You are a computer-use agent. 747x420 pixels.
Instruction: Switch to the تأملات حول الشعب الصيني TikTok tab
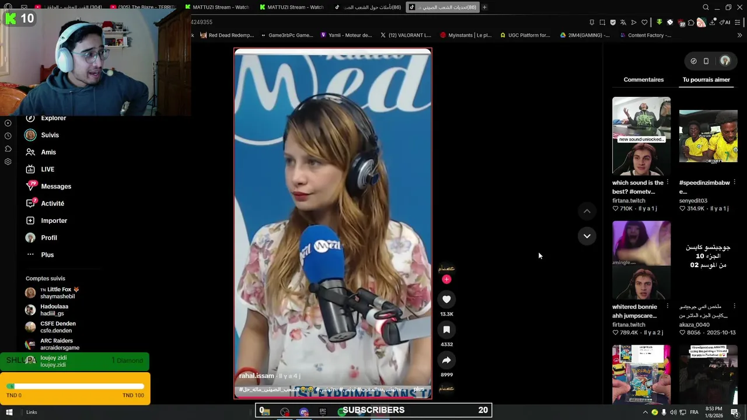[368, 7]
